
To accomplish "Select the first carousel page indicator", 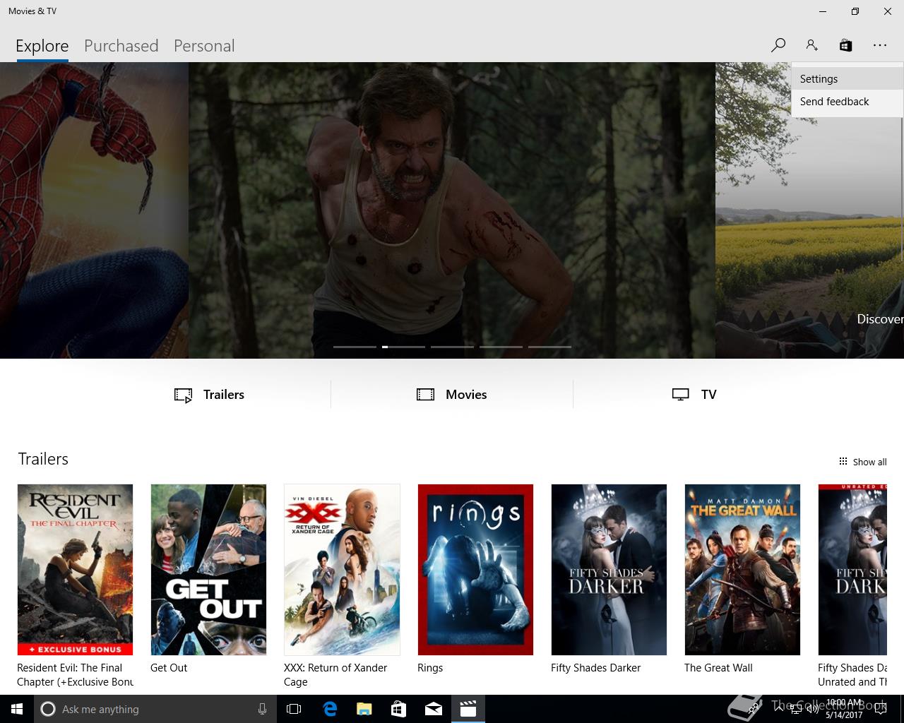I will (x=355, y=347).
